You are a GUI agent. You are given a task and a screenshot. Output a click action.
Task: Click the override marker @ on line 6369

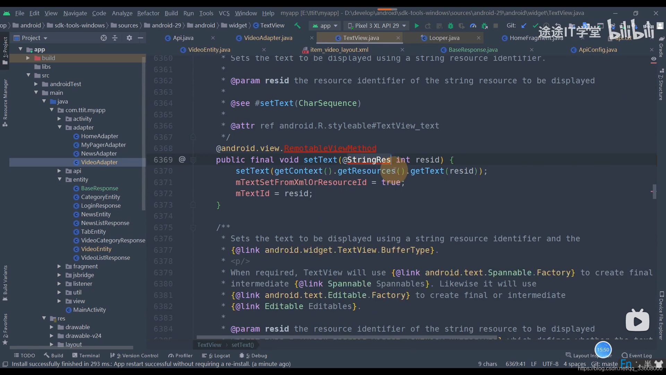pyautogui.click(x=182, y=159)
